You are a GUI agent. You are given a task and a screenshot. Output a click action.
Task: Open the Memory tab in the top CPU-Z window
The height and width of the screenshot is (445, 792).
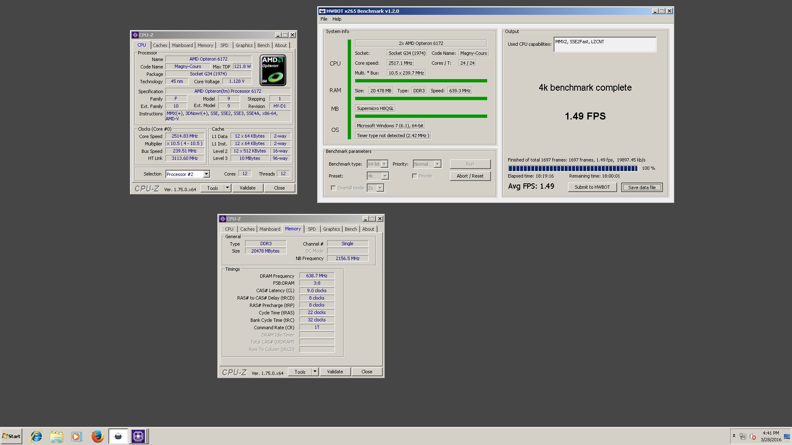coord(205,45)
